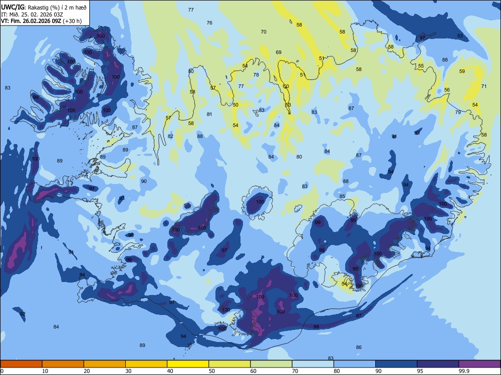The width and height of the screenshot is (501, 375).
Task: Click the humidity value '85' on the map
Action: (x=342, y=196)
